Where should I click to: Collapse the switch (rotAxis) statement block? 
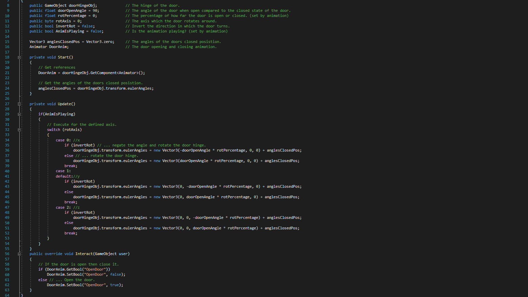(x=19, y=130)
